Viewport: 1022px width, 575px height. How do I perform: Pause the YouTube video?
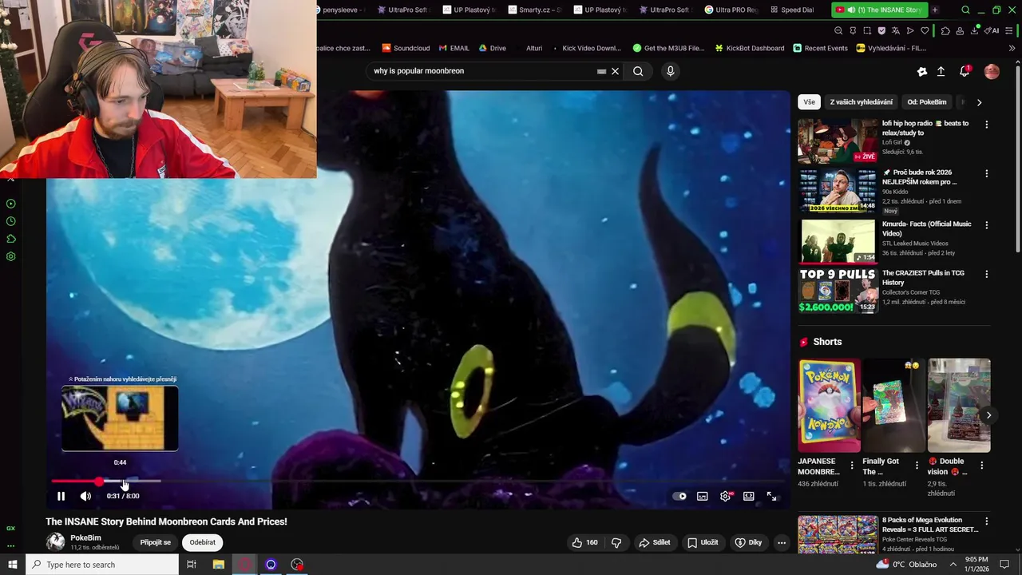(x=61, y=496)
